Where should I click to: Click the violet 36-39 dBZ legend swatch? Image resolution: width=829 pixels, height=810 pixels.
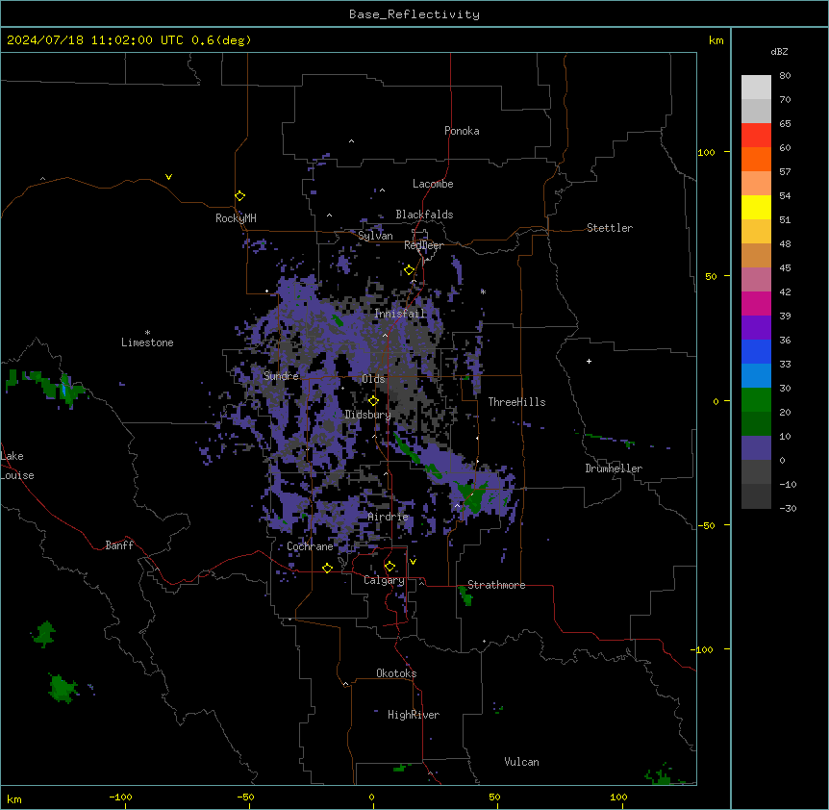[x=756, y=328]
